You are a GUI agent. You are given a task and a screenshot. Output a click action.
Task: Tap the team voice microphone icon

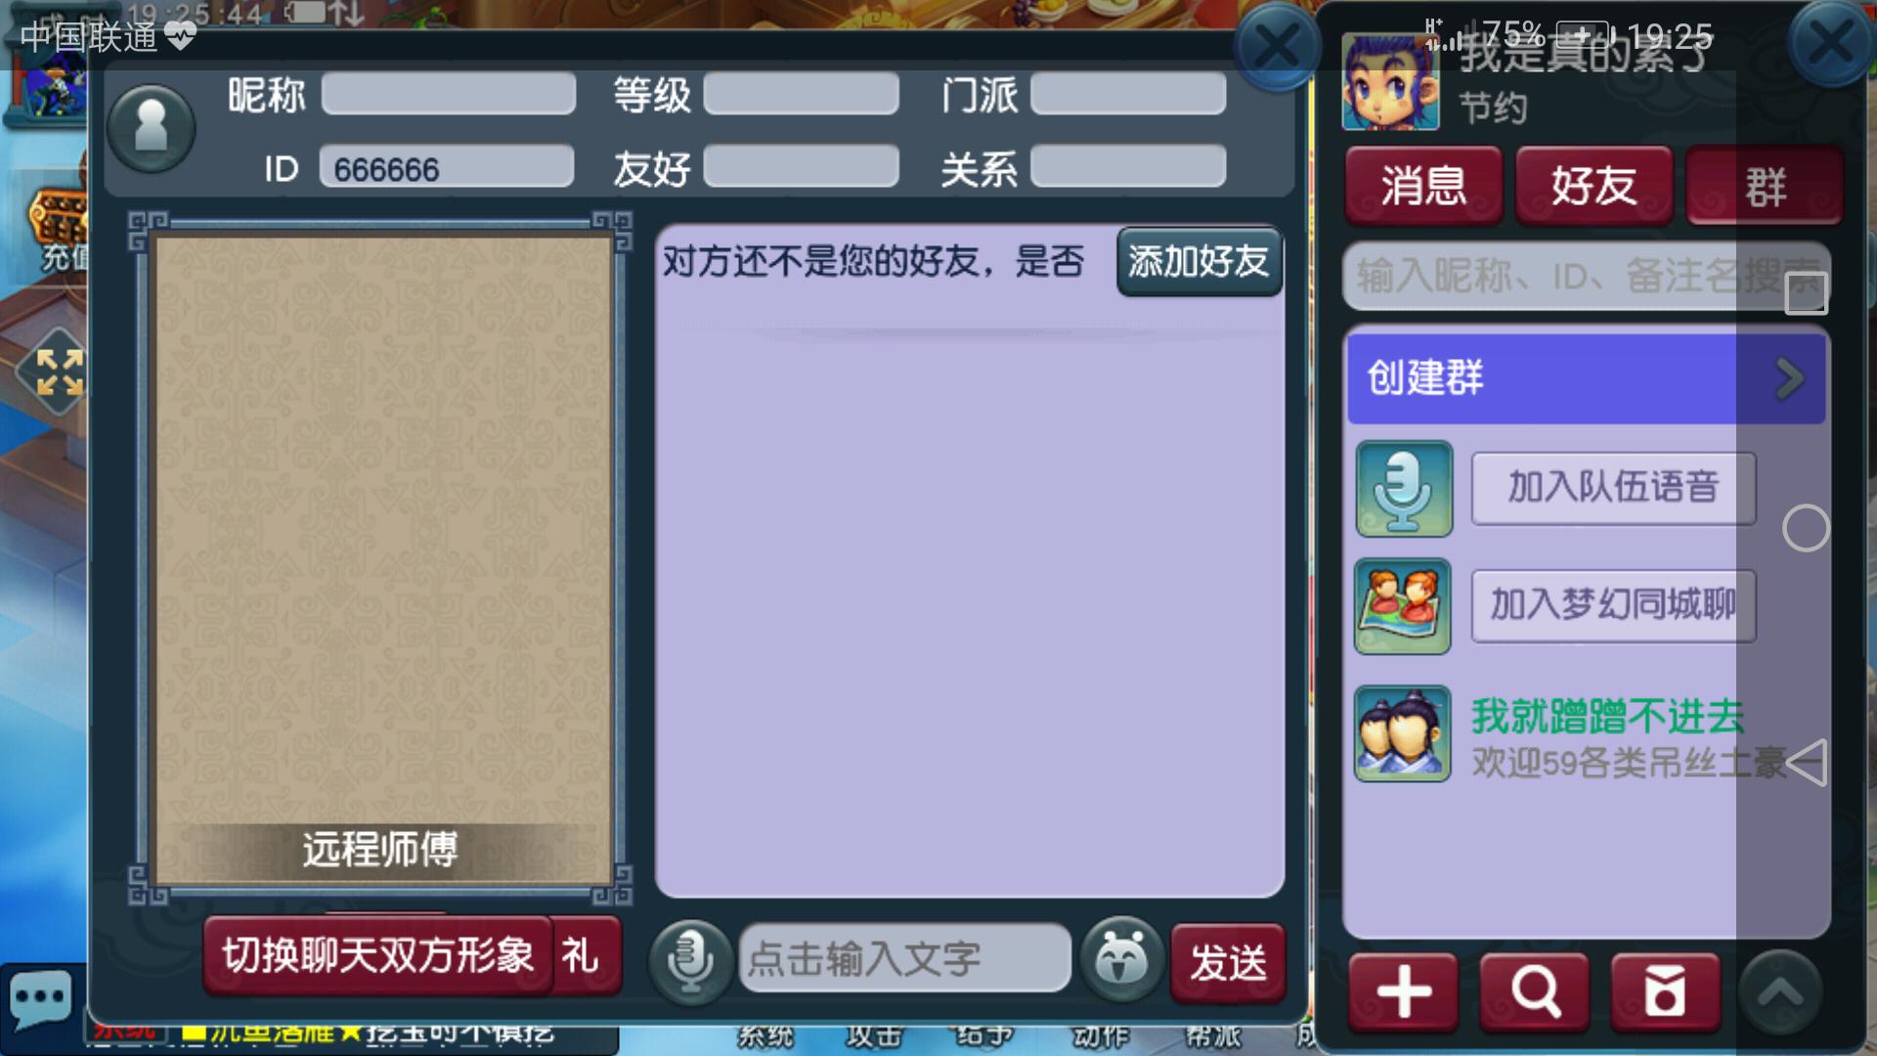click(x=1404, y=488)
